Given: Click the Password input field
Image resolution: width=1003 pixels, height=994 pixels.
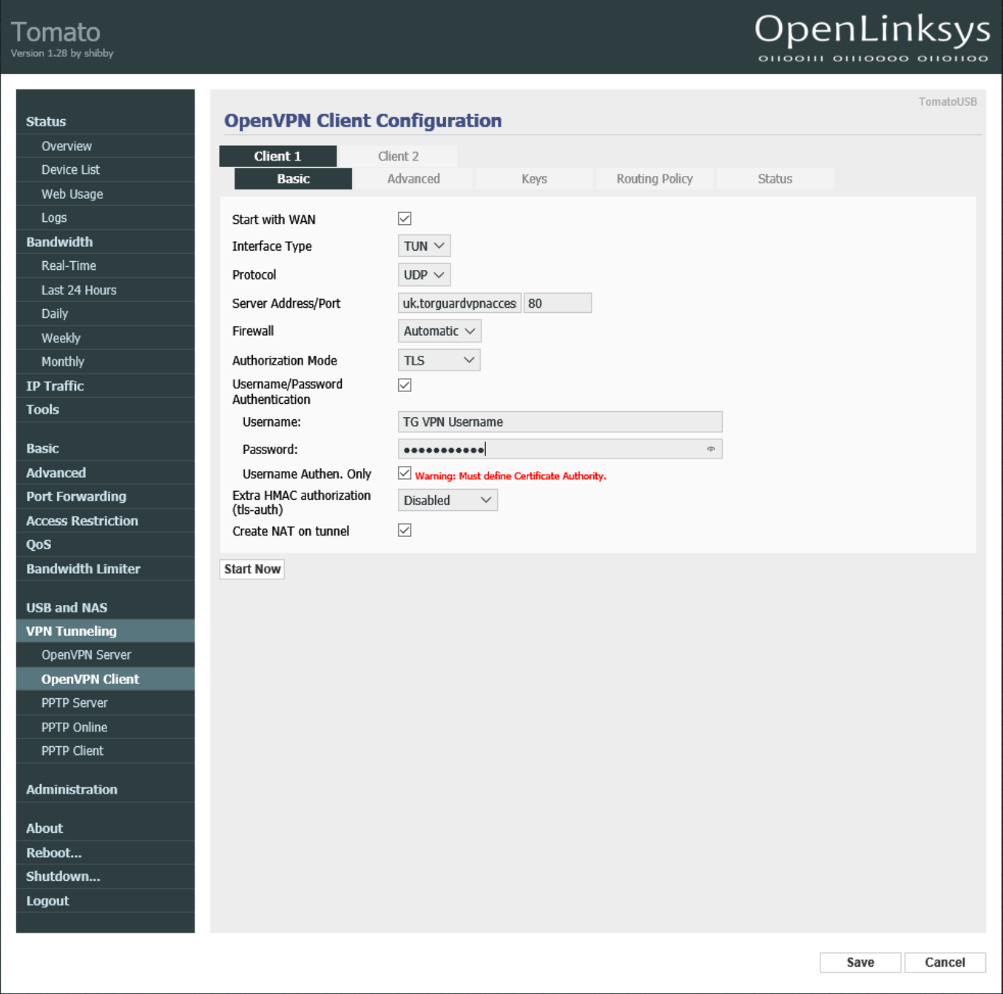Looking at the screenshot, I should (560, 449).
